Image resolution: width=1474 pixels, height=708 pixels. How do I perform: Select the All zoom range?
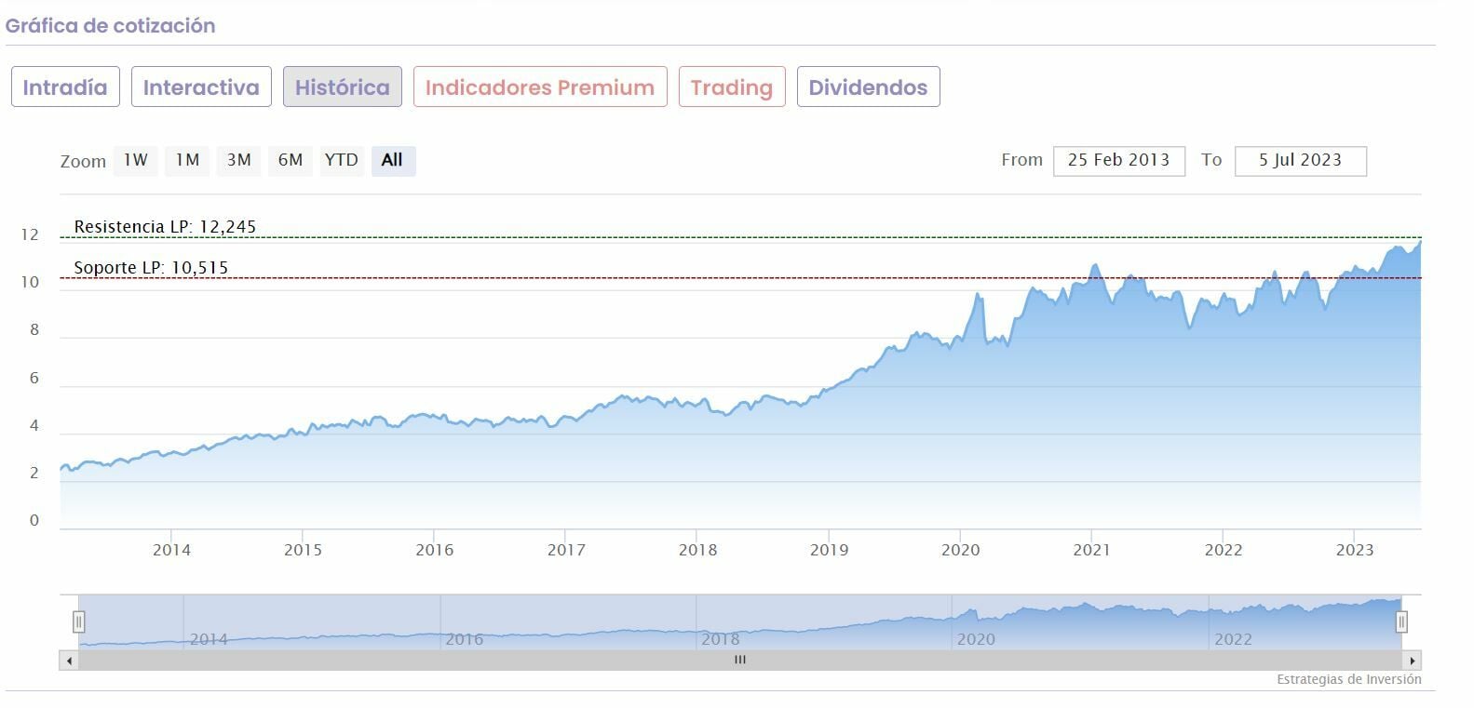tap(392, 160)
